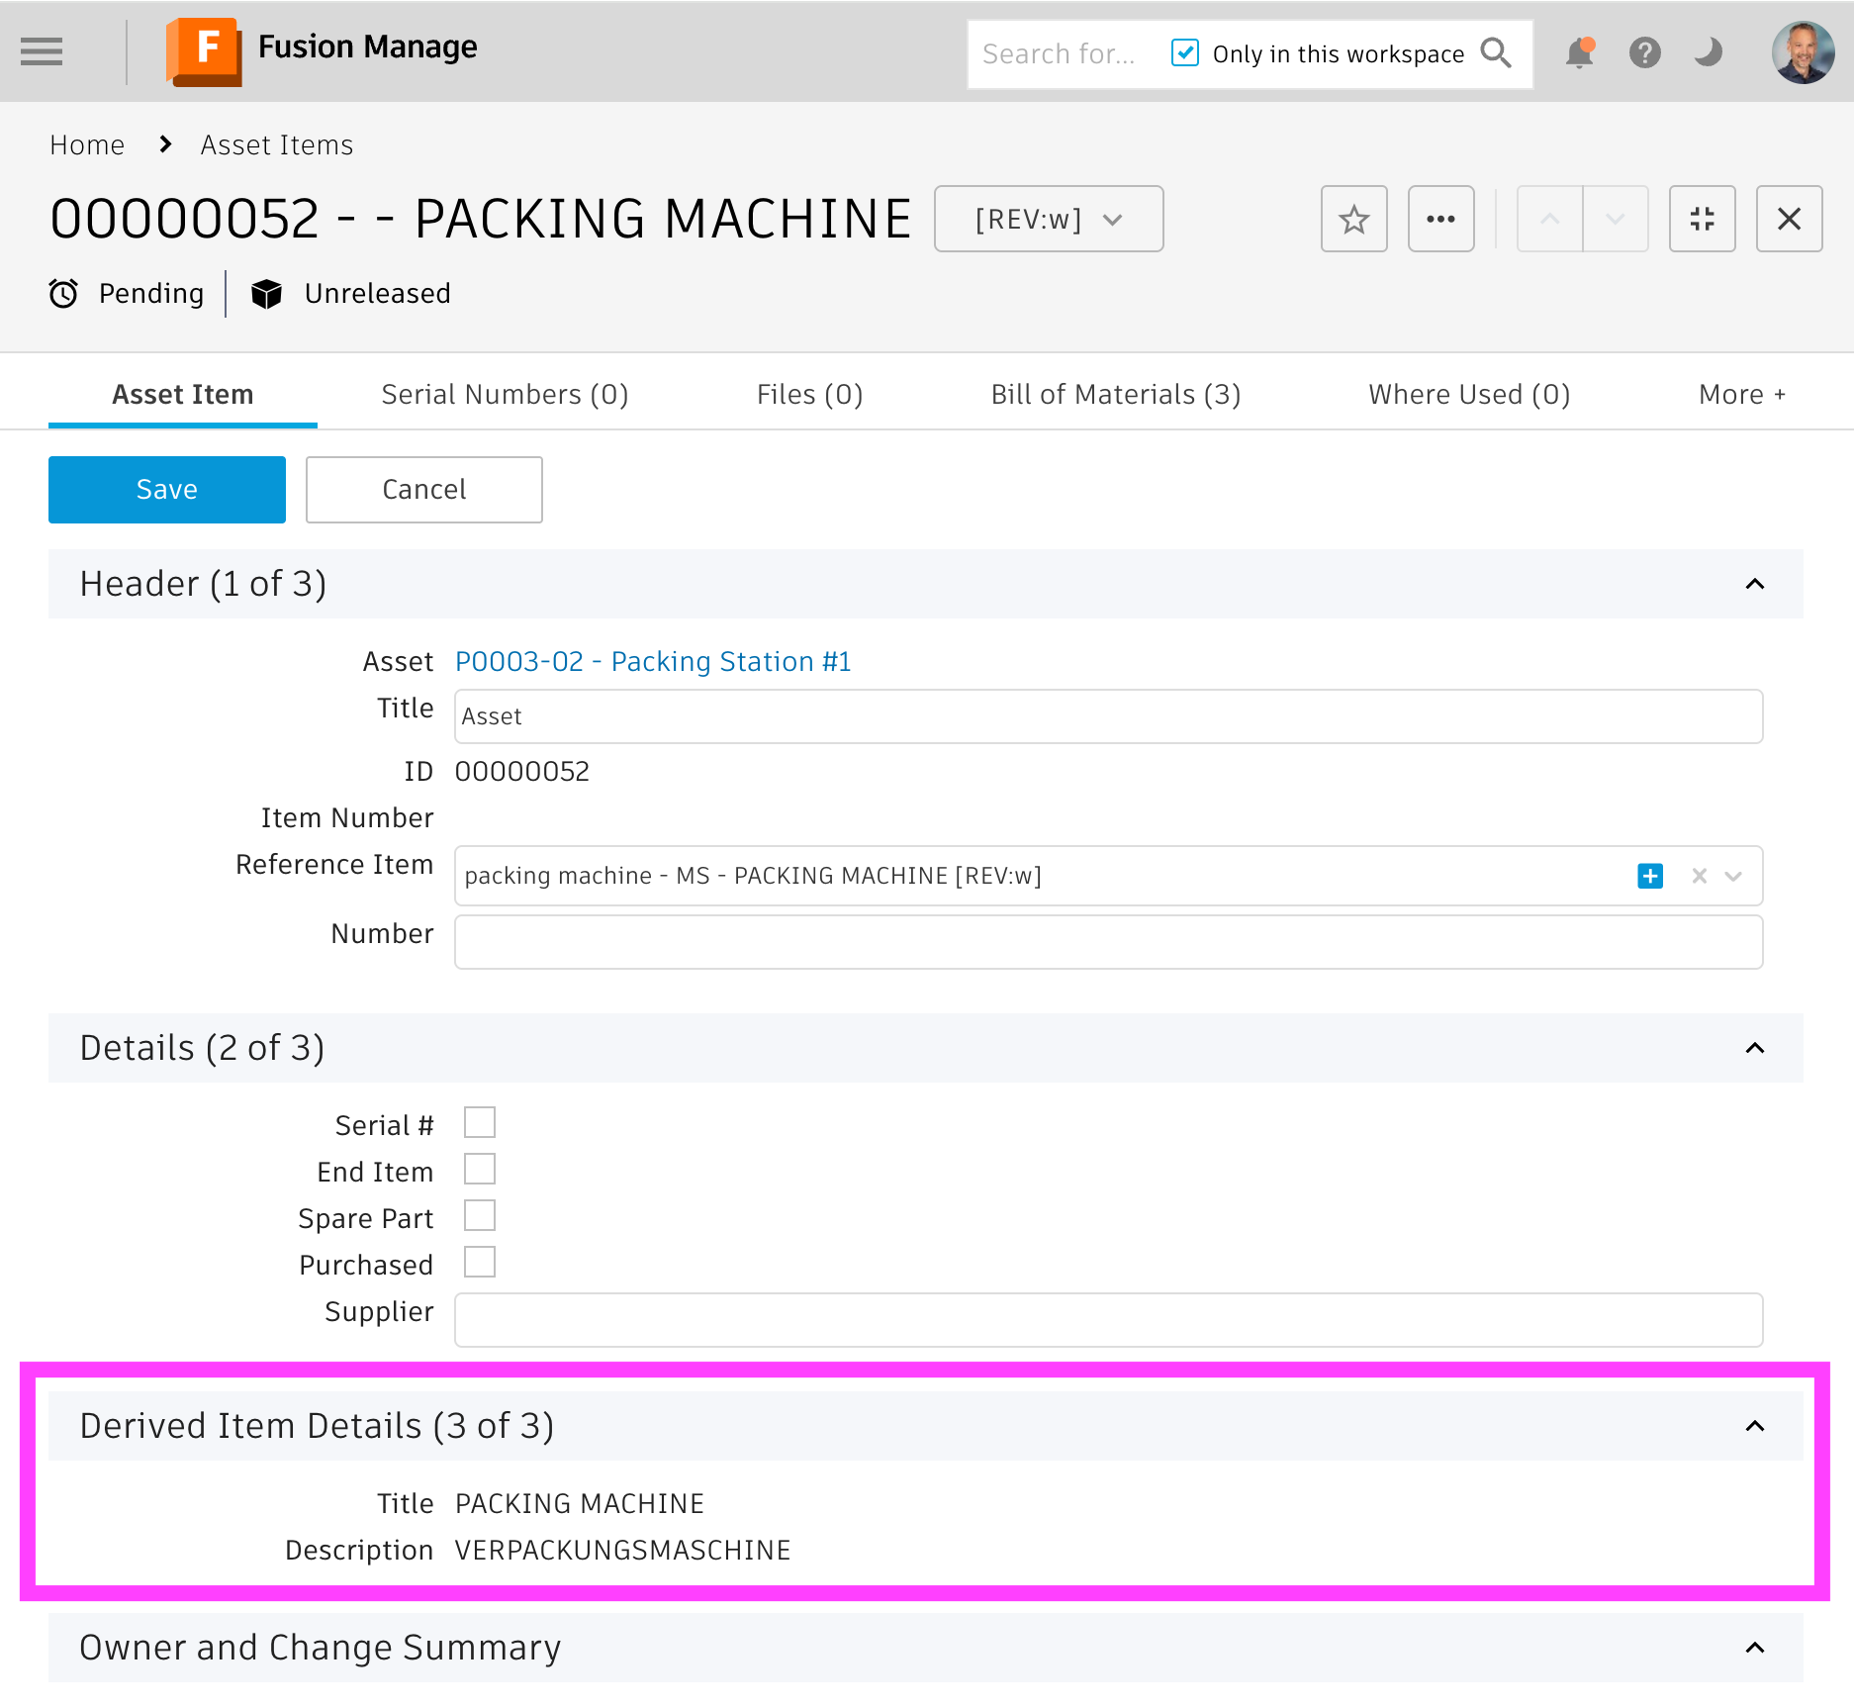The width and height of the screenshot is (1854, 1706).
Task: Open the Serial Numbers (0) tab
Action: pyautogui.click(x=505, y=394)
